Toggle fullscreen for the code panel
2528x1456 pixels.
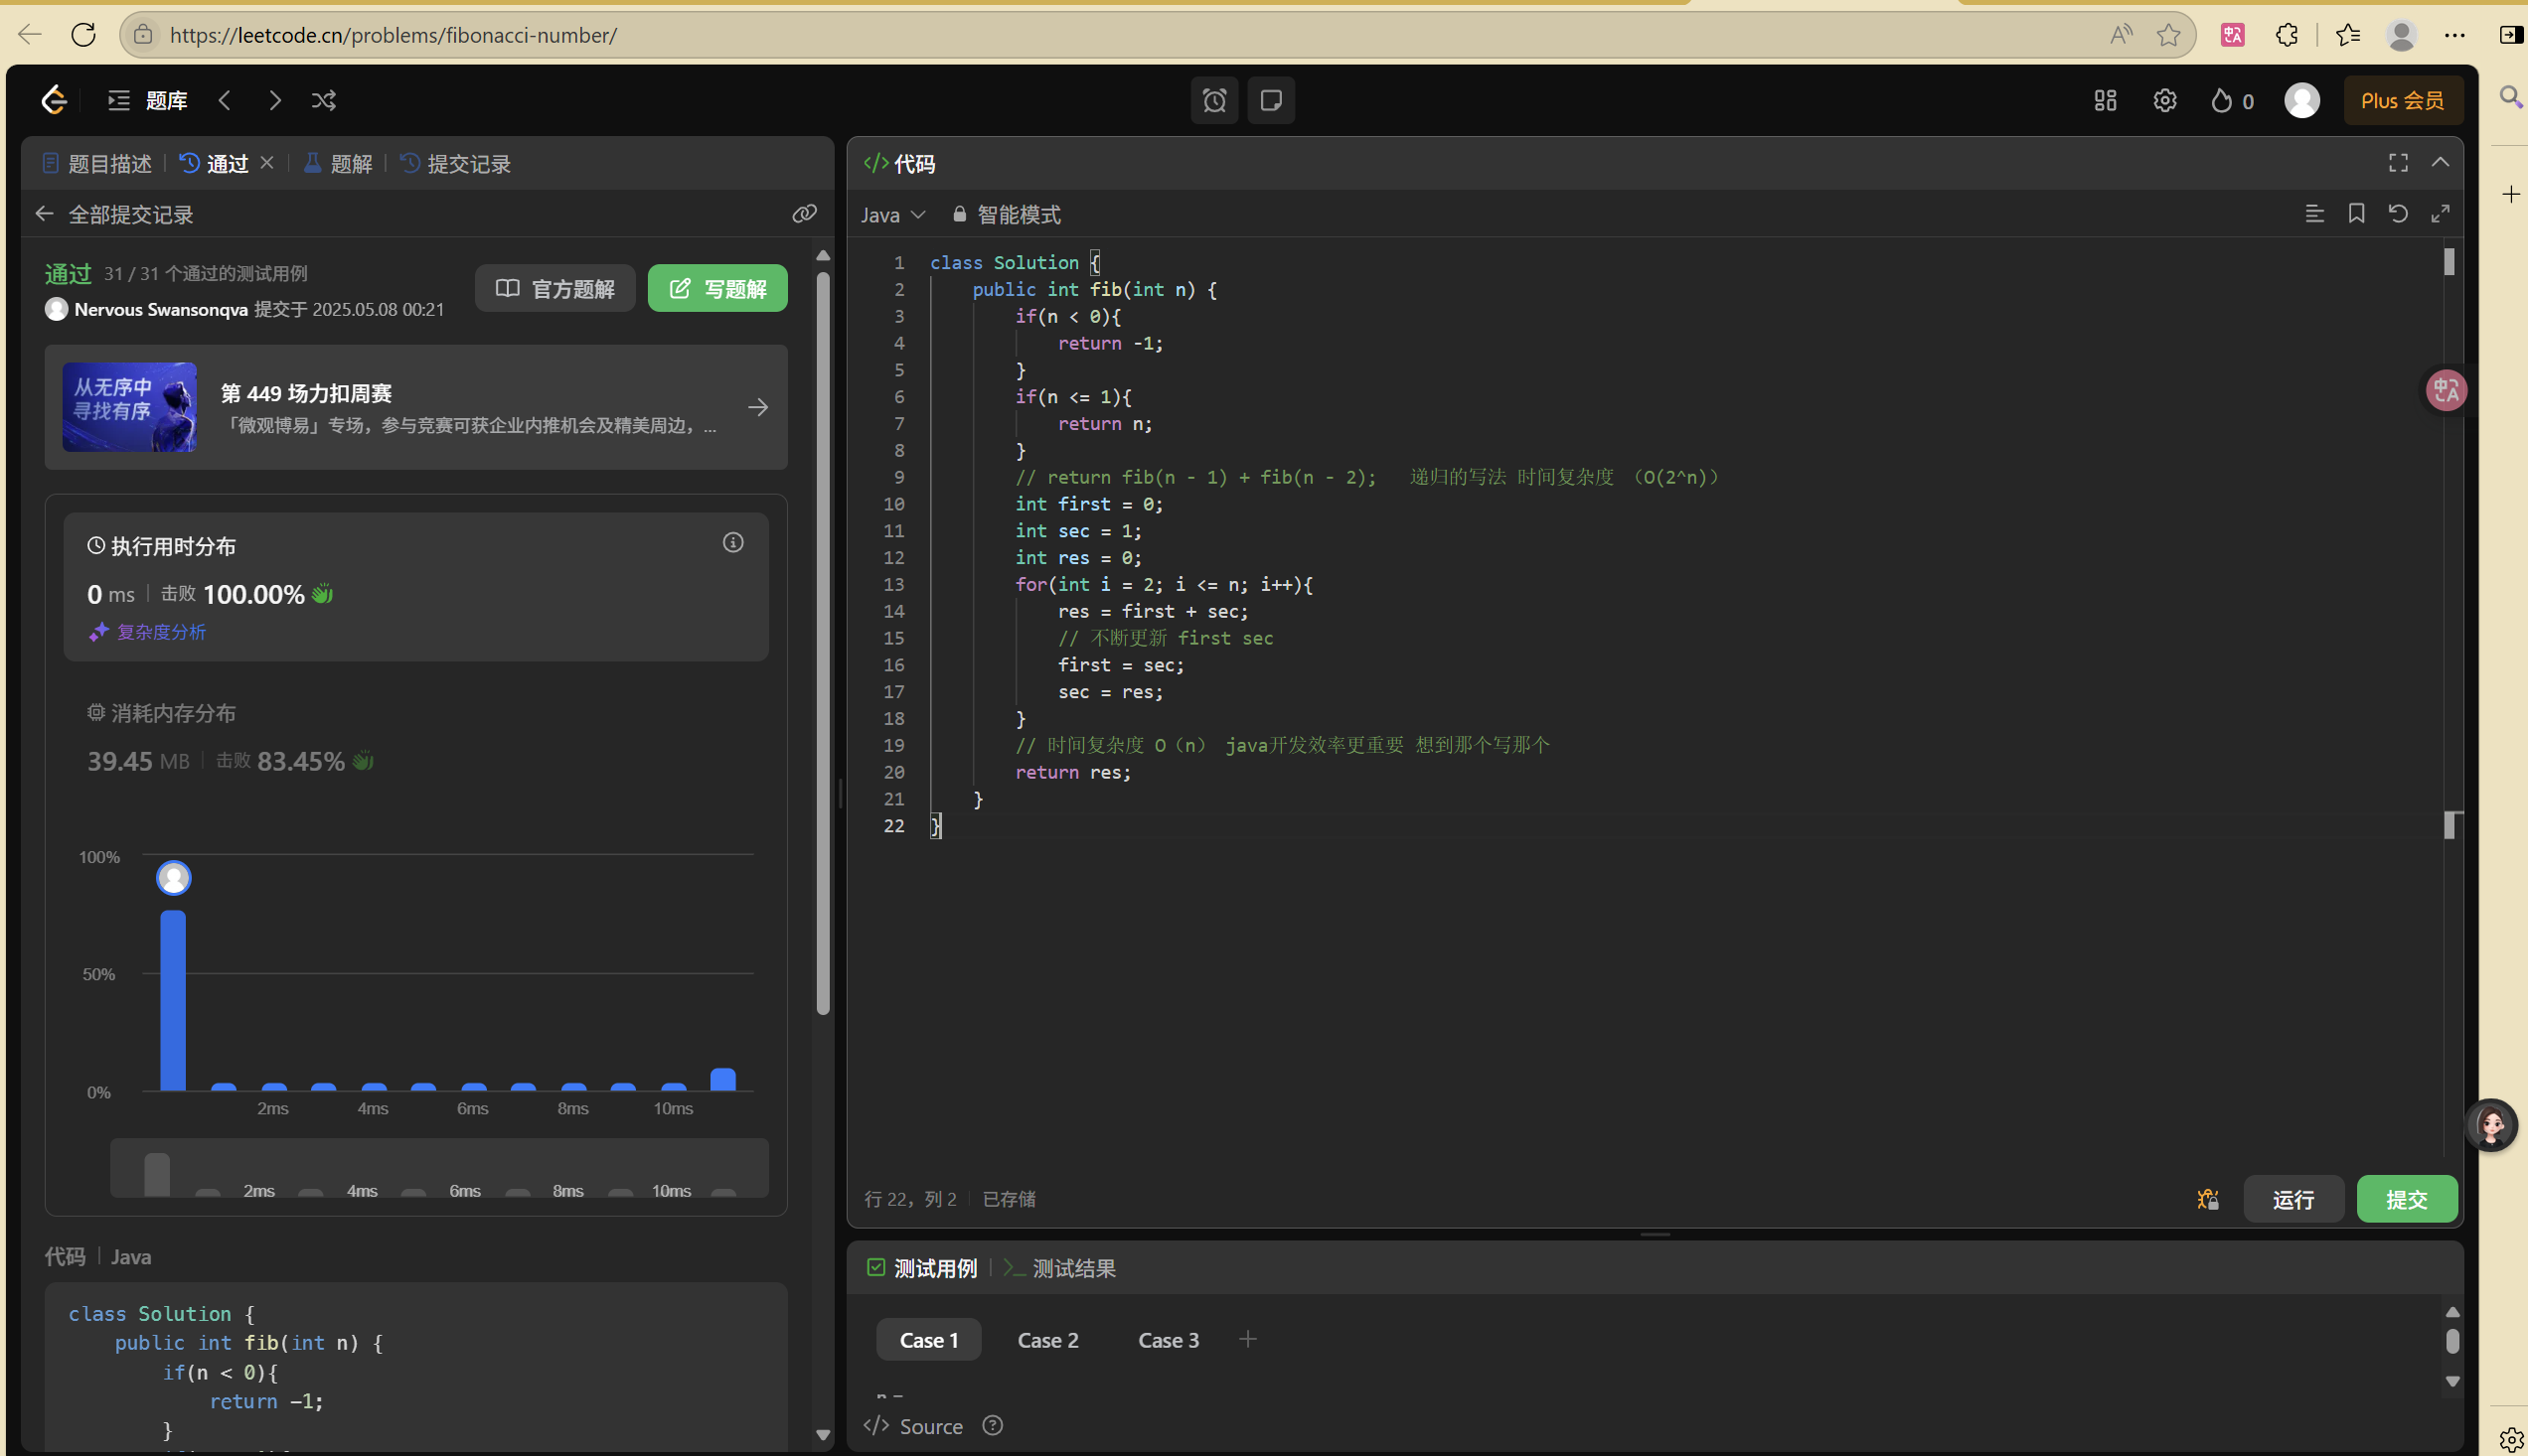click(2398, 162)
